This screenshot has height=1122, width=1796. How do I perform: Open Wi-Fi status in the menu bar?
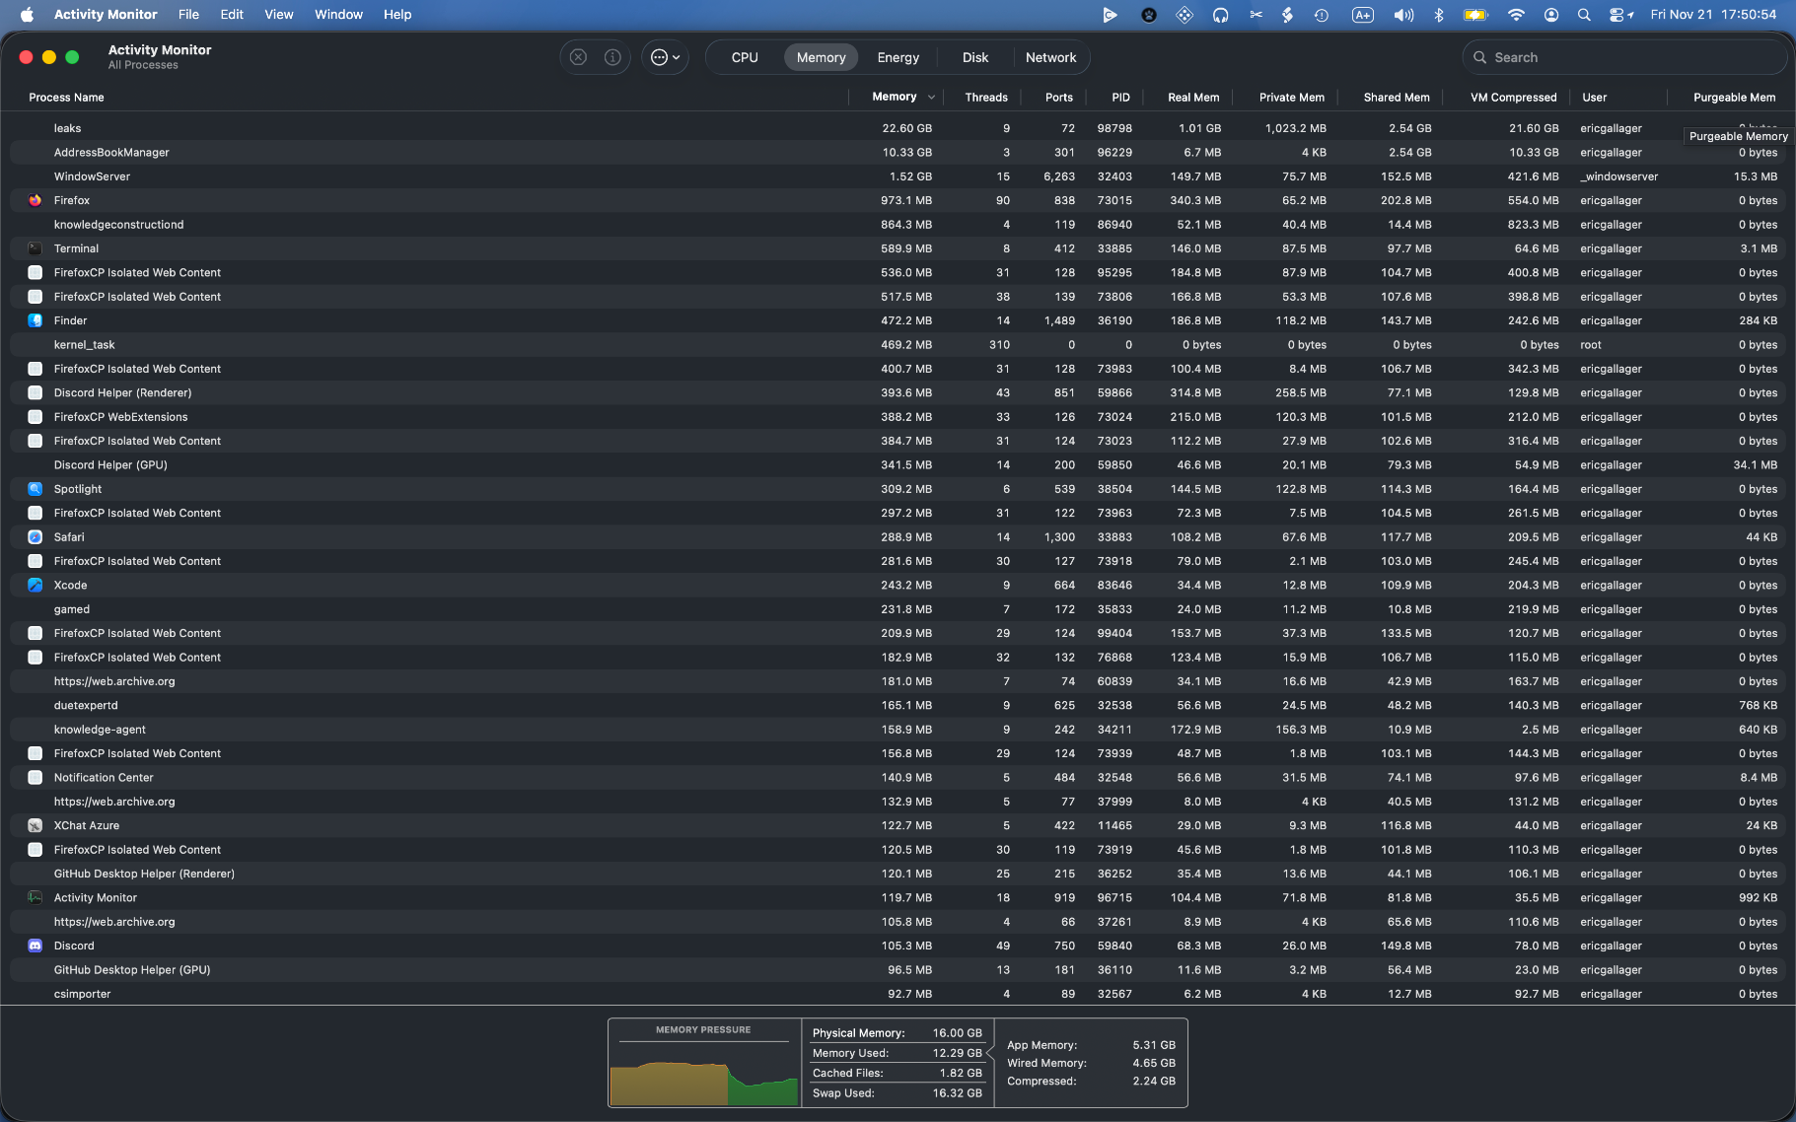click(x=1516, y=14)
